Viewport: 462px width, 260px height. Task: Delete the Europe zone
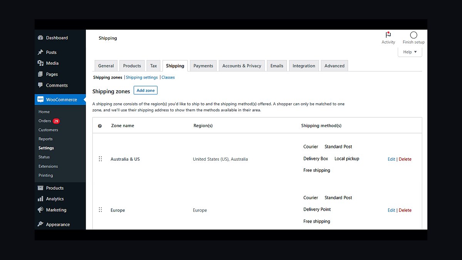[405, 210]
